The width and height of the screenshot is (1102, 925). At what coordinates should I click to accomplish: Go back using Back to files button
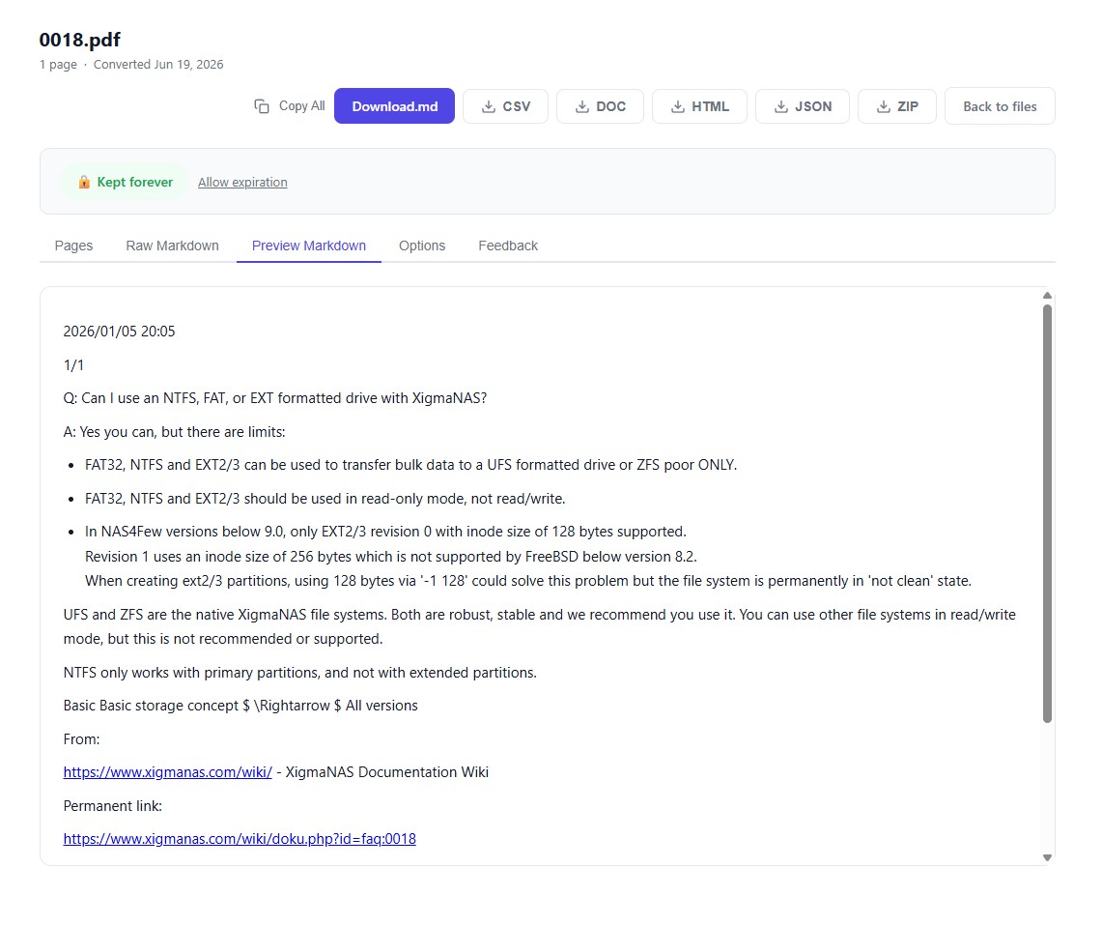1000,106
